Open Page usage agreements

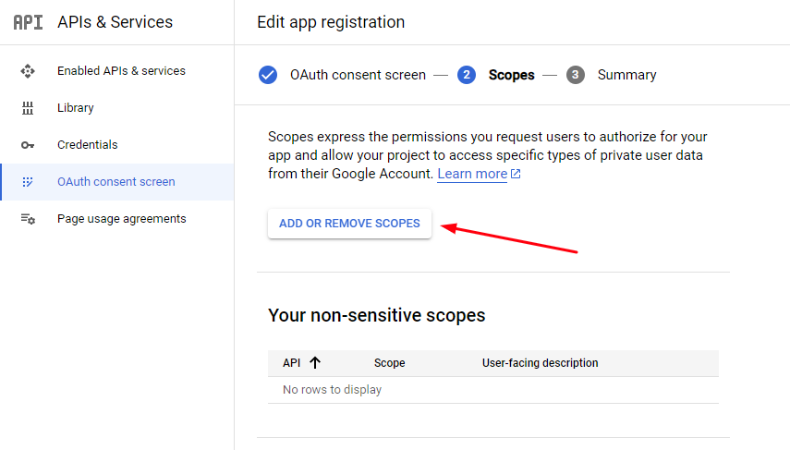click(x=121, y=219)
